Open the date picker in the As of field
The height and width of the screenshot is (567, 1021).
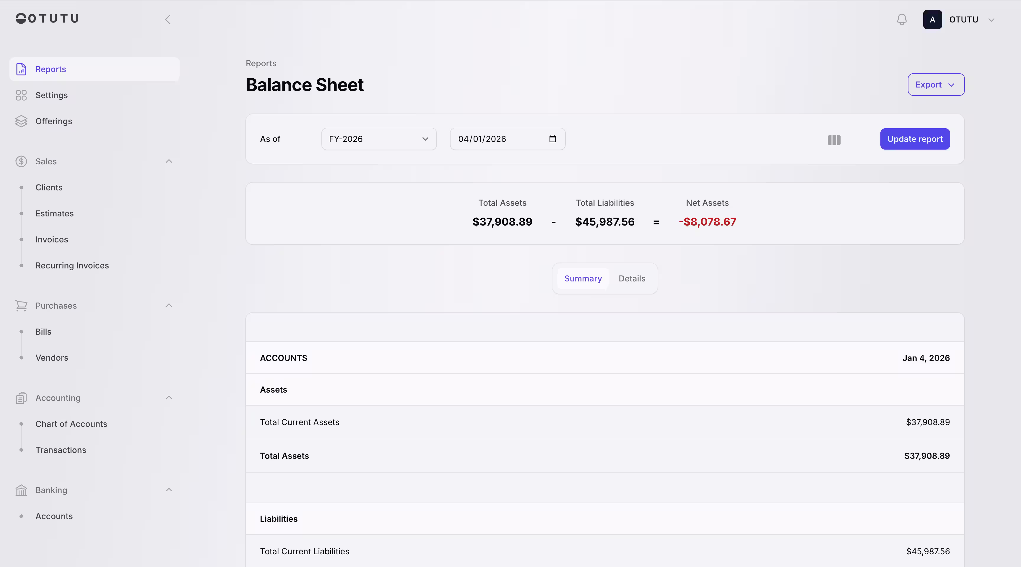(x=552, y=139)
